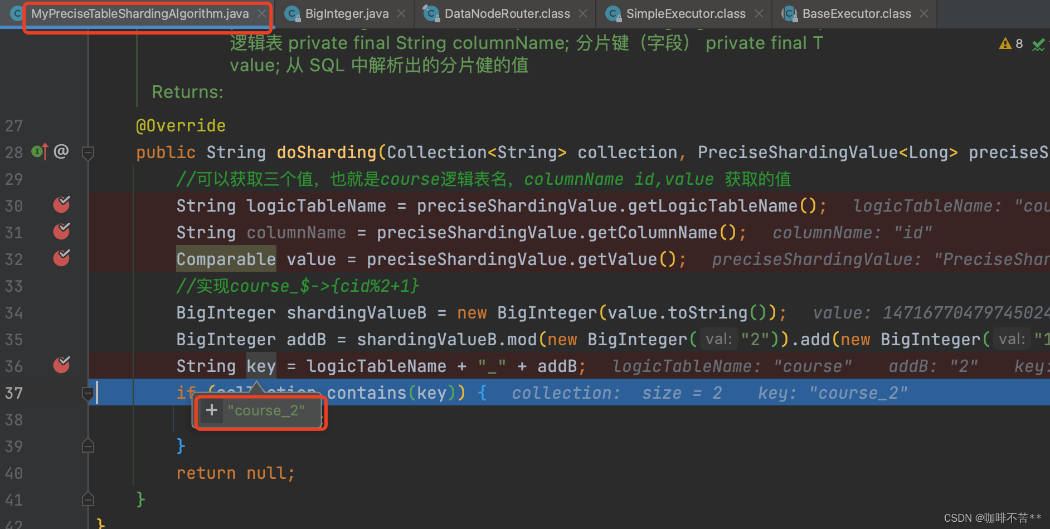Toggle the breakpoint on line 32
Viewport: 1050px width, 529px height.
61,258
